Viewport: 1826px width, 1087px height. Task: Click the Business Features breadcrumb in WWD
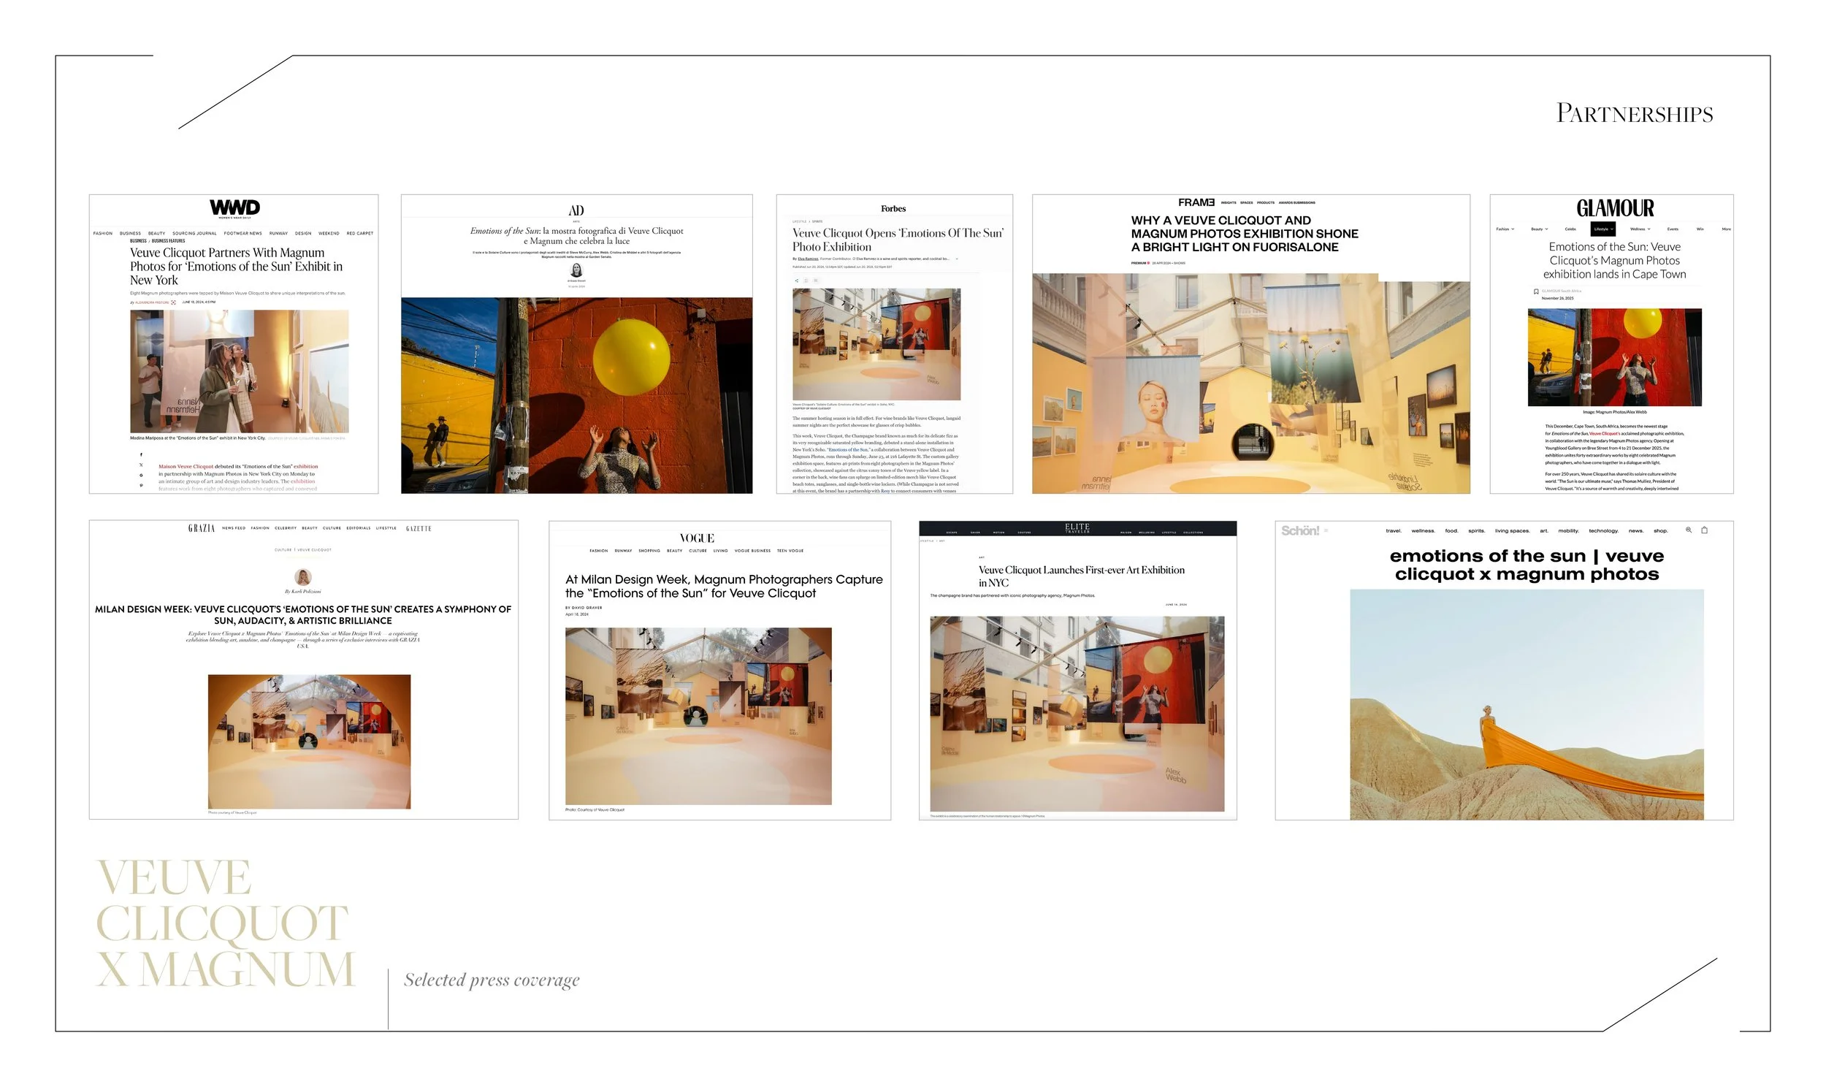169,241
